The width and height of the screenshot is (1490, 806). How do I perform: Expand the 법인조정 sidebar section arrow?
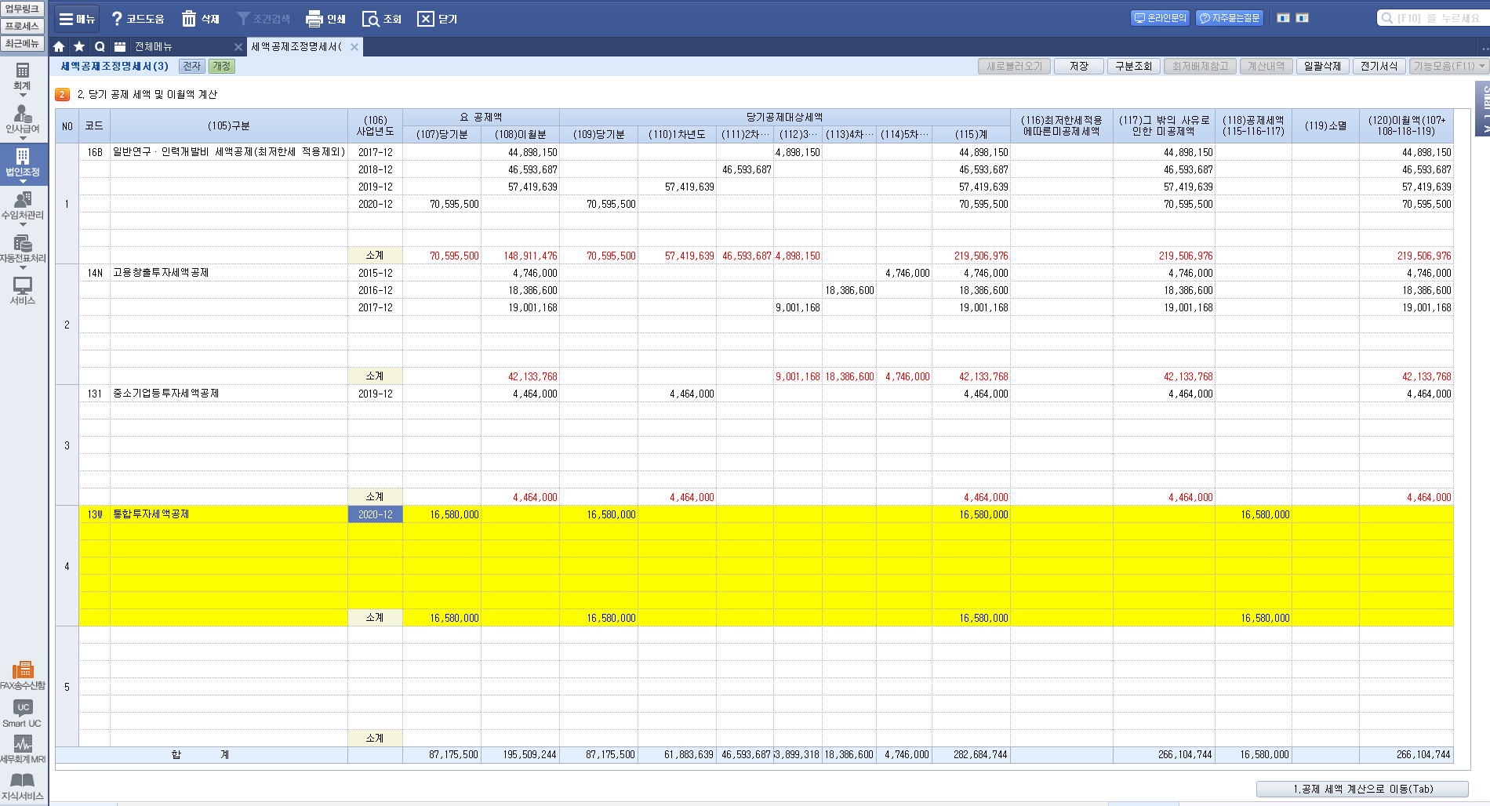click(x=23, y=182)
